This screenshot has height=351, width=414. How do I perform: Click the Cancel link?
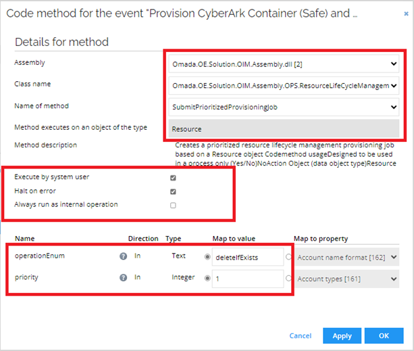[301, 335]
